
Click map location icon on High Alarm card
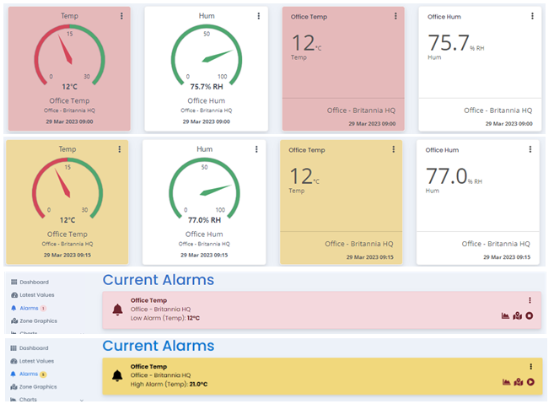[517, 382]
